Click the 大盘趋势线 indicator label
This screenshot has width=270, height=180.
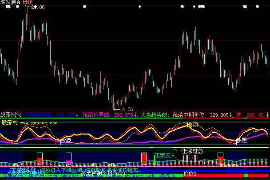point(154,115)
